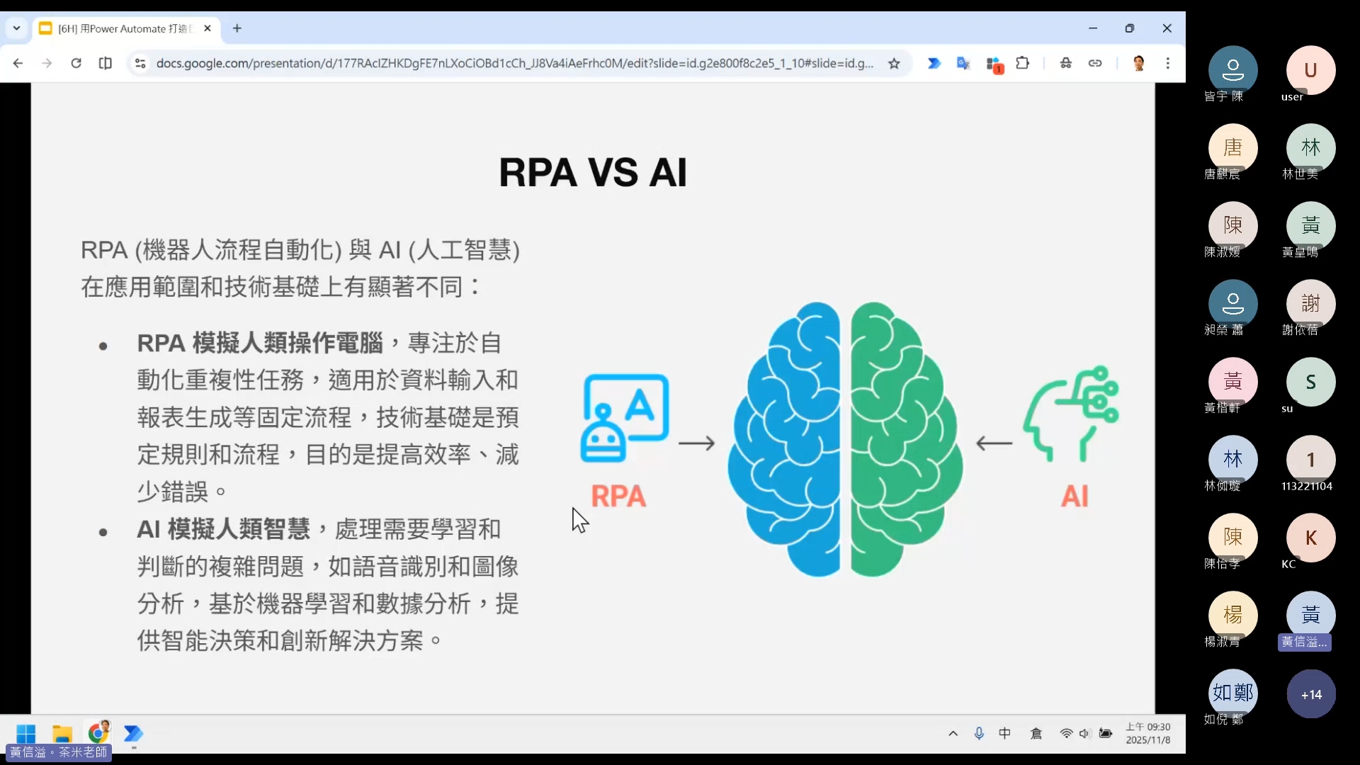1360x765 pixels.
Task: Show the +14 more participants
Action: (x=1310, y=694)
